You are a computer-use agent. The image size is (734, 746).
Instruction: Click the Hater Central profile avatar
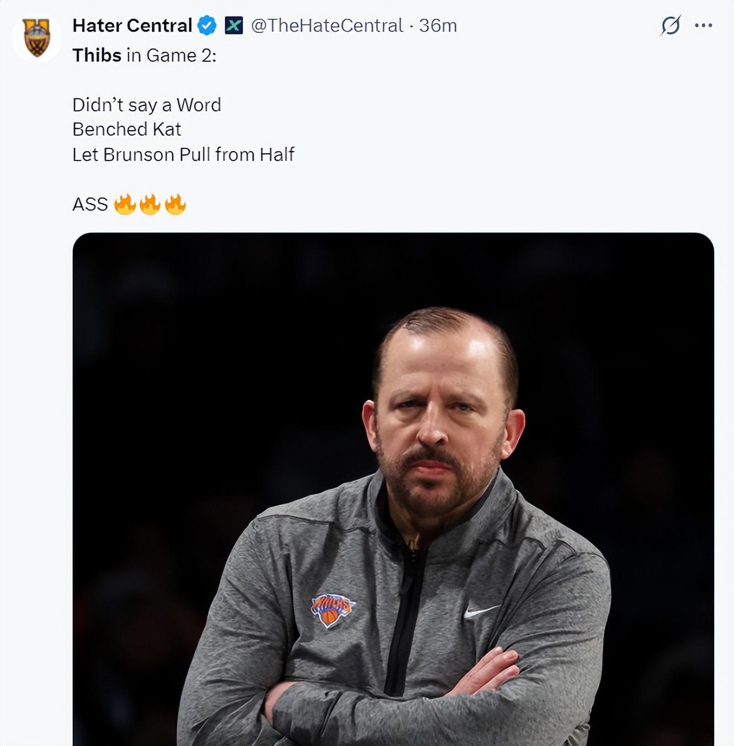pyautogui.click(x=36, y=38)
